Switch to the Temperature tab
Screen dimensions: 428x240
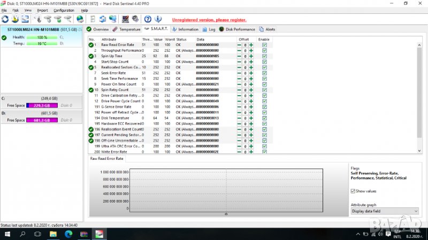(x=127, y=29)
